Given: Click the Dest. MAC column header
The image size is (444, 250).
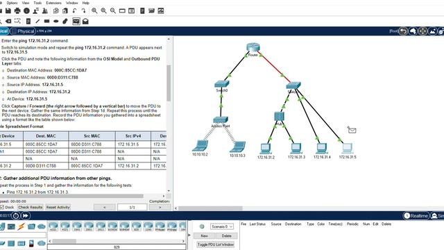Looking at the screenshot, I should coord(46,136).
